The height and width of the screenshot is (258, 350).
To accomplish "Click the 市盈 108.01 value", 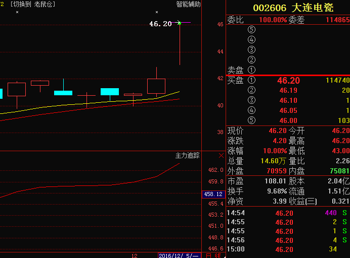I will point(275,181).
